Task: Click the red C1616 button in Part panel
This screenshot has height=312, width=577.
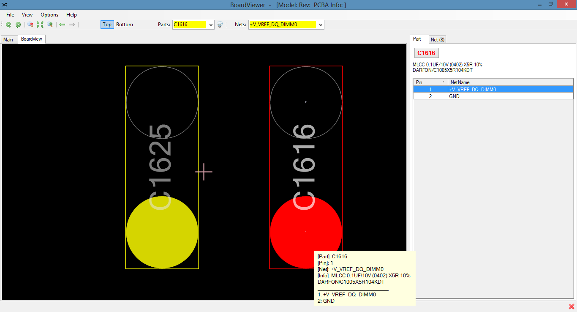Action: click(426, 53)
